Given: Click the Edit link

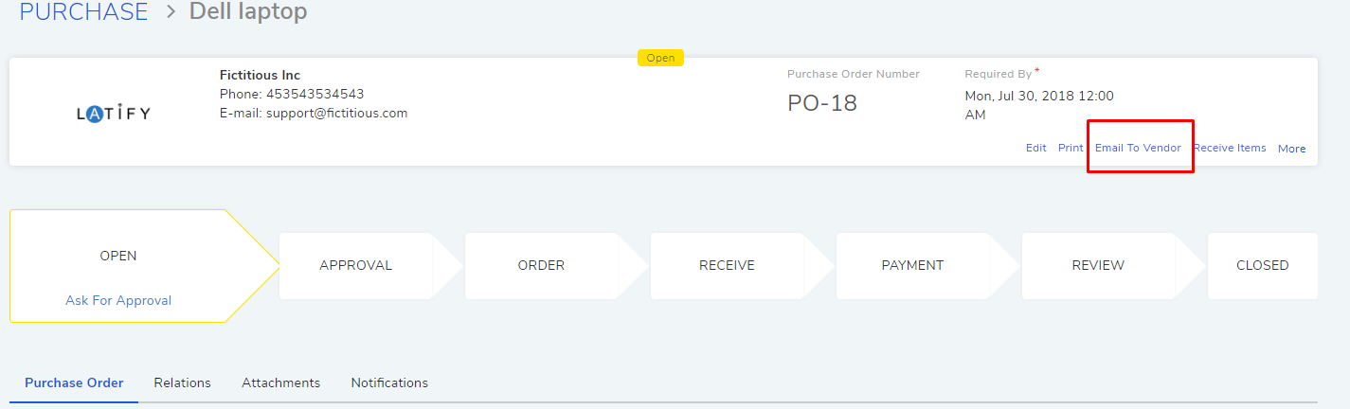Looking at the screenshot, I should pos(1036,148).
